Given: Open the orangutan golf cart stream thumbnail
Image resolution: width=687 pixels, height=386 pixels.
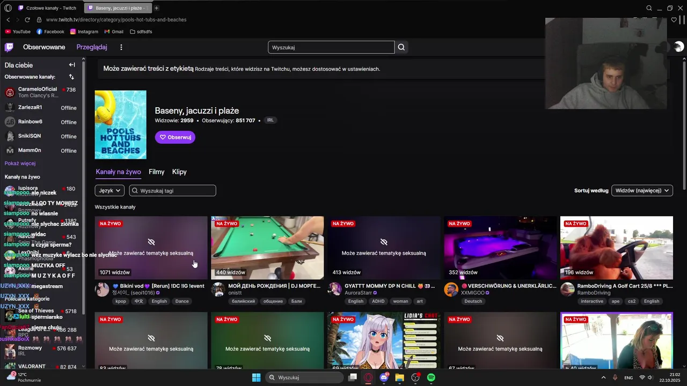Looking at the screenshot, I should [617, 248].
